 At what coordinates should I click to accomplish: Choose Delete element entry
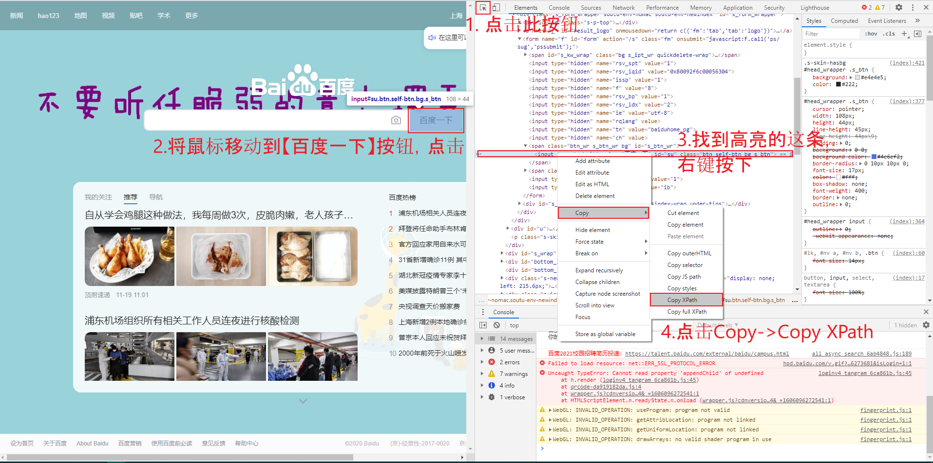tap(603, 196)
